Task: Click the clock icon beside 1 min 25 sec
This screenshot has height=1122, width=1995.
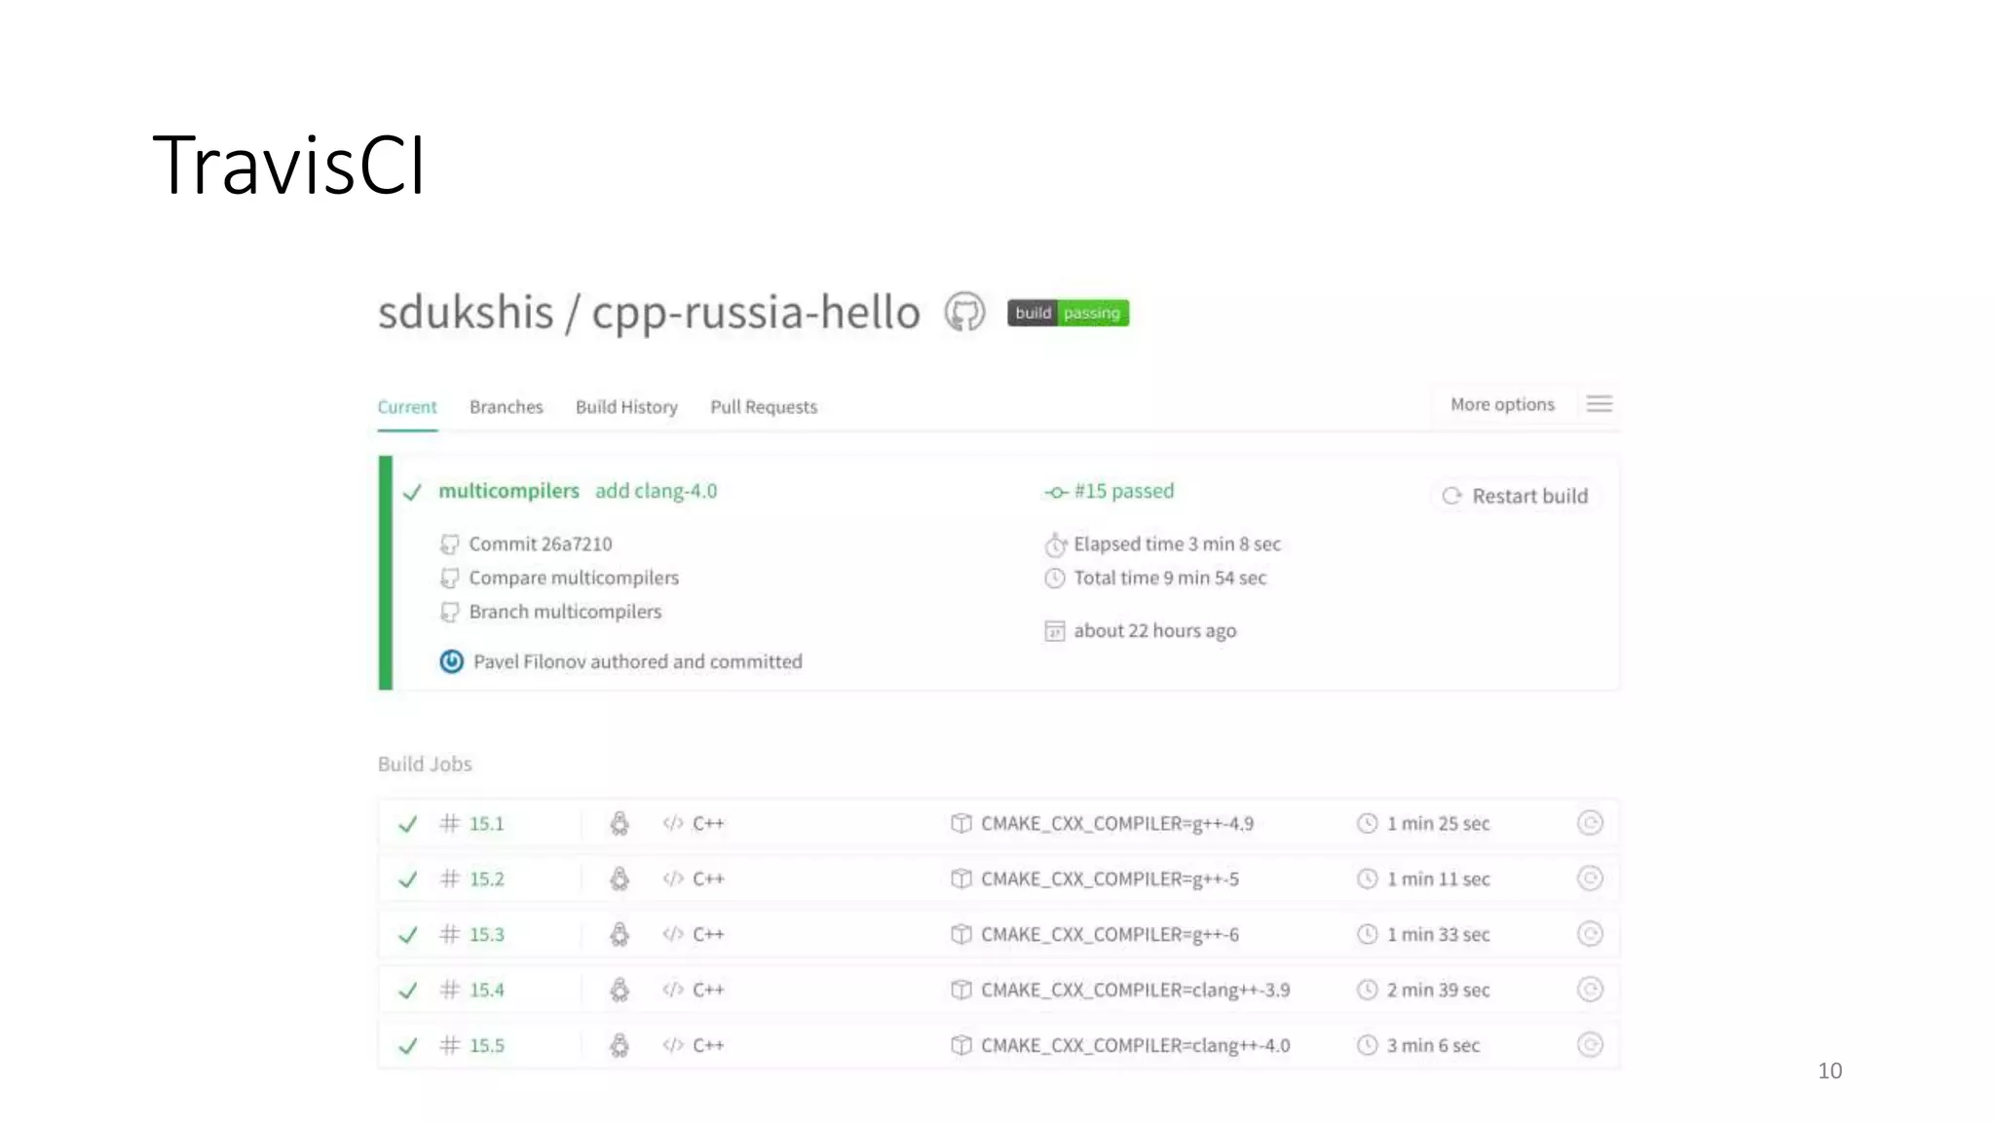Action: pyautogui.click(x=1368, y=824)
